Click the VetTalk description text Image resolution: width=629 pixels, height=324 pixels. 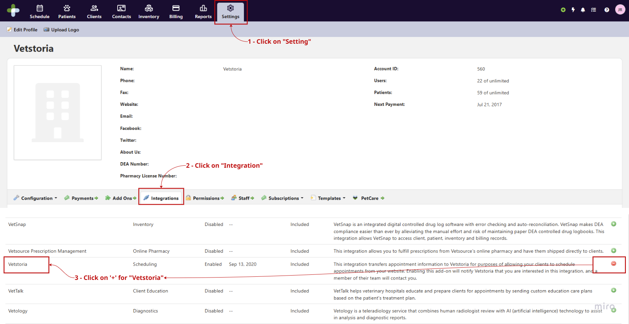(x=463, y=294)
